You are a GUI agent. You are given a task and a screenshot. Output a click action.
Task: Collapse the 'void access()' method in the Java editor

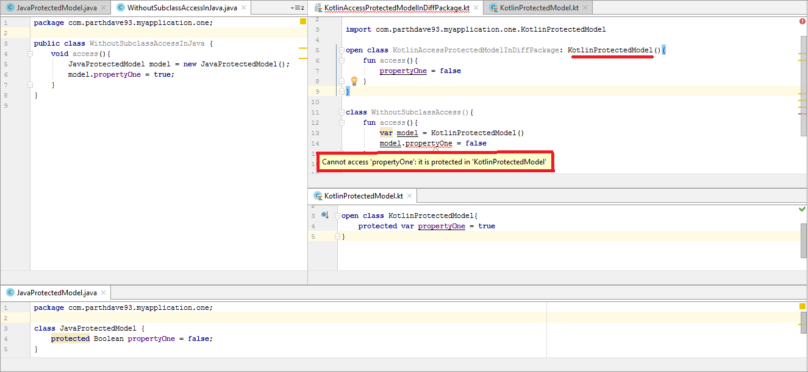[30, 54]
